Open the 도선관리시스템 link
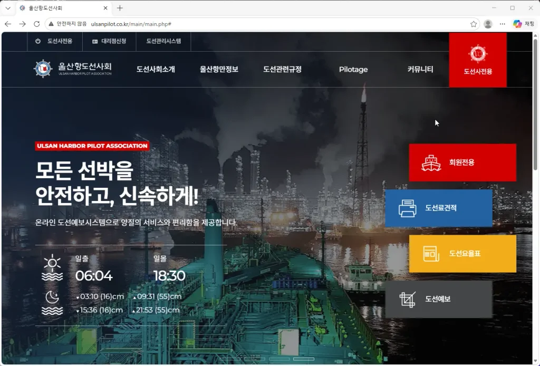 pos(163,41)
